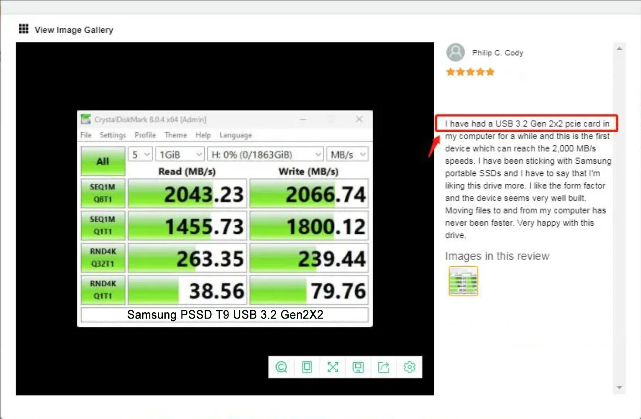Expand the 1GiB test size dropdown
This screenshot has width=641, height=419.
180,154
